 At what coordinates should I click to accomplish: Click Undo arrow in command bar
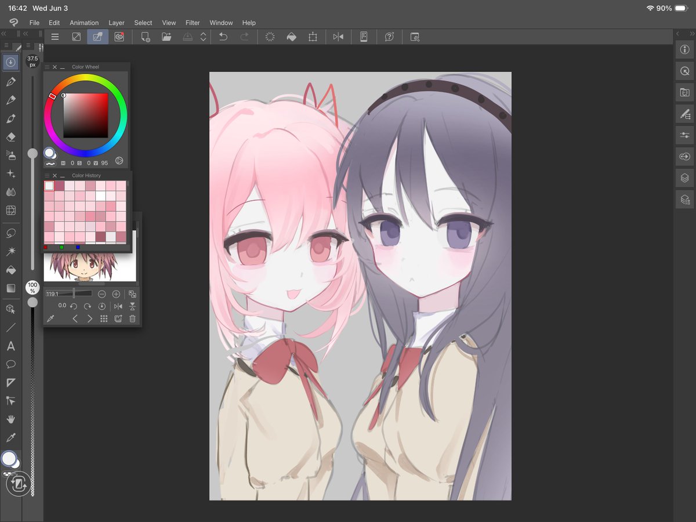[x=223, y=37]
